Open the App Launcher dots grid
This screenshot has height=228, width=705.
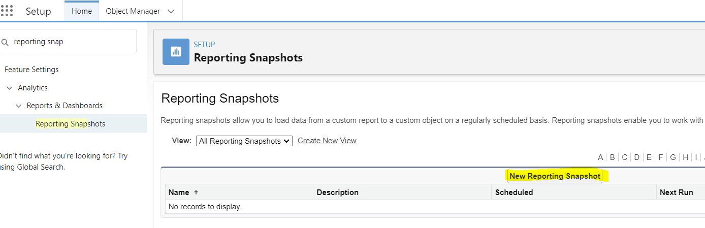(7, 11)
